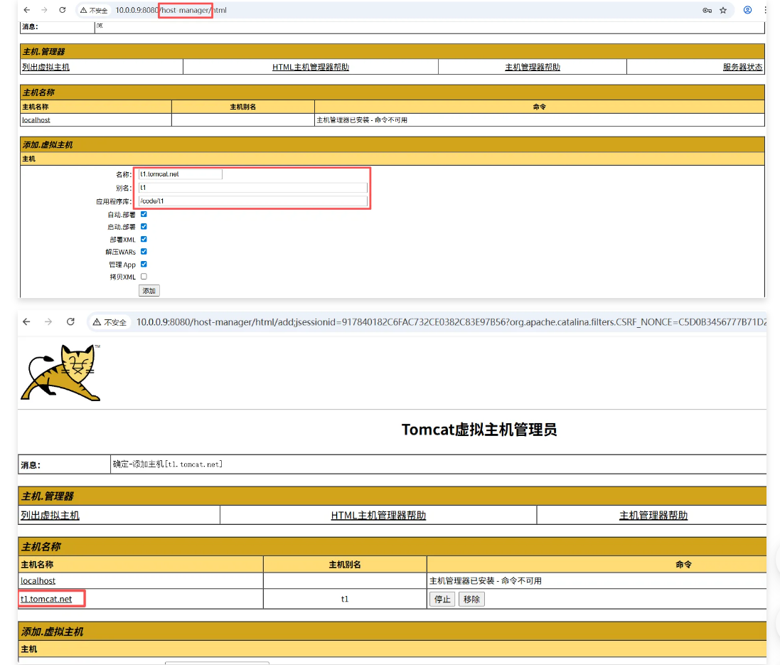Screen dimensions: 780x665
Task: Click the password key icon in address bar
Action: [707, 11]
